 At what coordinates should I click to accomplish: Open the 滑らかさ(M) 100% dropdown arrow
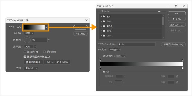point(124,56)
